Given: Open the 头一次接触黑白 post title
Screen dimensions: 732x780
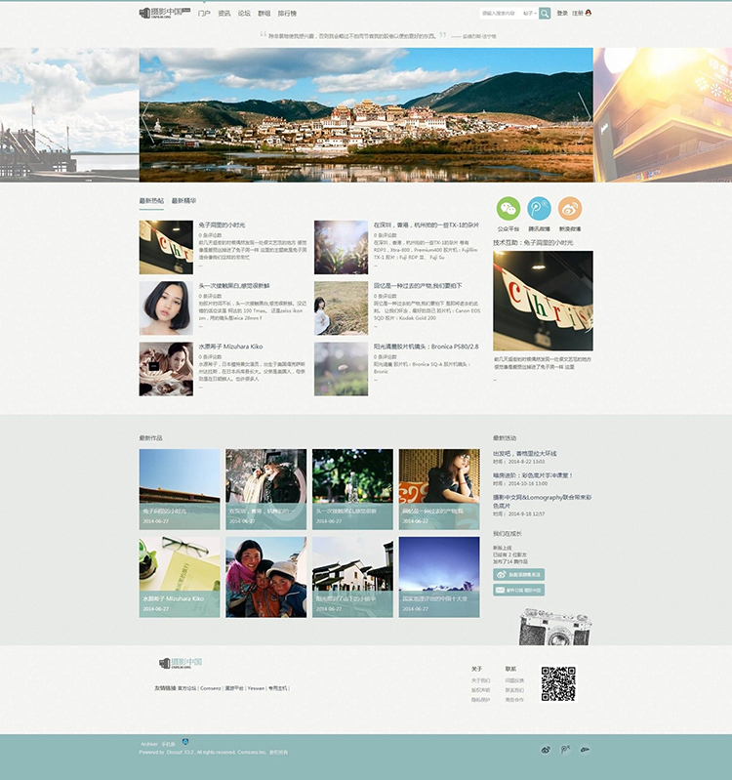Looking at the screenshot, I should [234, 286].
